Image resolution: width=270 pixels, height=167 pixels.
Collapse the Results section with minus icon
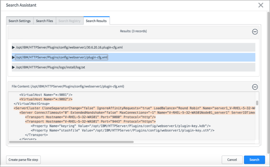pos(255,32)
